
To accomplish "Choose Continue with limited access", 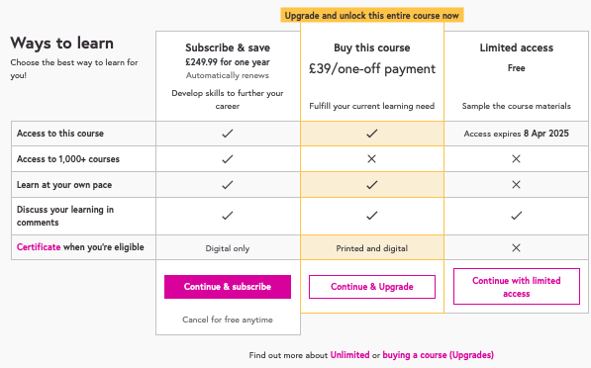I will (517, 287).
